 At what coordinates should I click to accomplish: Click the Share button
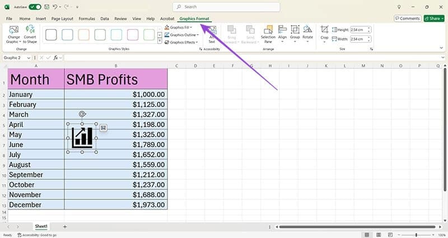click(x=434, y=18)
